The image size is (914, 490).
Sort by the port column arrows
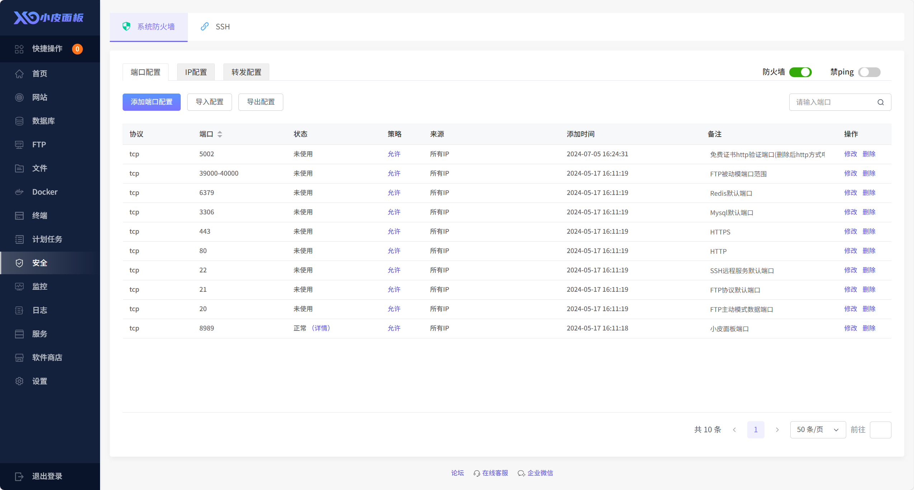click(x=220, y=134)
